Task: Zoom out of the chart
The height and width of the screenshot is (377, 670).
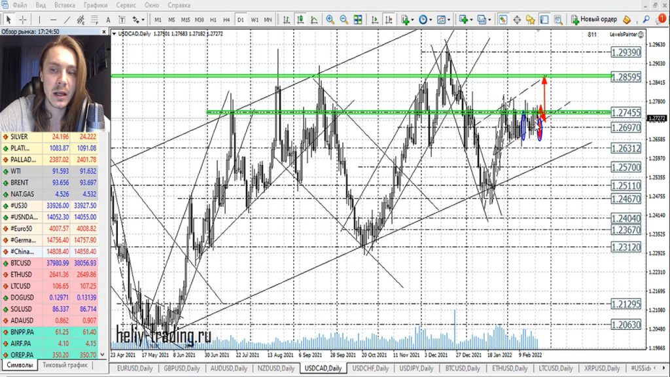Action: coord(344,20)
